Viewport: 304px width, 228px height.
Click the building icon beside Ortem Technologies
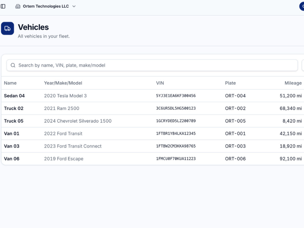pos(18,6)
